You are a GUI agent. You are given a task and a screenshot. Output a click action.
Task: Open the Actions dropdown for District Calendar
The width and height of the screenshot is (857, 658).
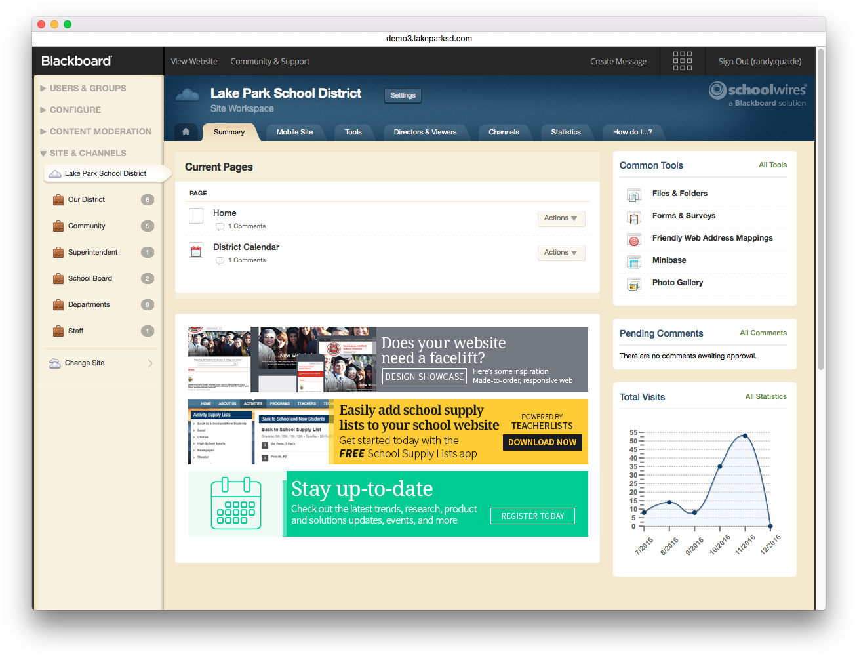point(561,253)
